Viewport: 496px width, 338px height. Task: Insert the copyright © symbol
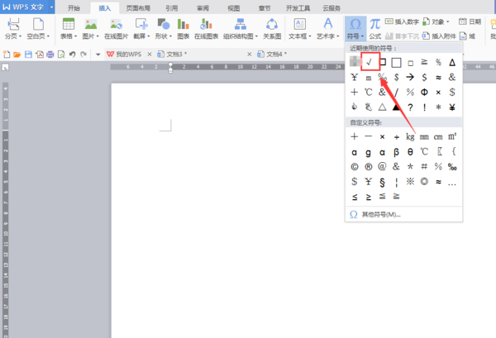click(x=354, y=166)
